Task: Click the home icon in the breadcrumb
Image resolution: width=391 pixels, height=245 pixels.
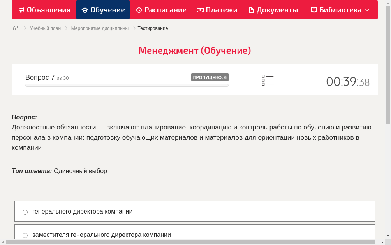Action: pos(16,28)
